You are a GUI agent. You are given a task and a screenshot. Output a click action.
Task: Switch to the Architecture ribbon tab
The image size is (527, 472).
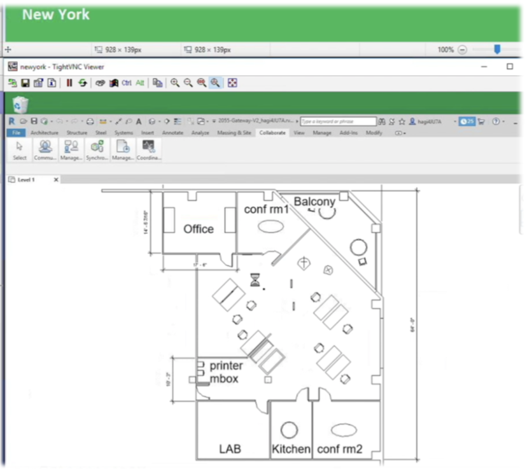pyautogui.click(x=45, y=133)
